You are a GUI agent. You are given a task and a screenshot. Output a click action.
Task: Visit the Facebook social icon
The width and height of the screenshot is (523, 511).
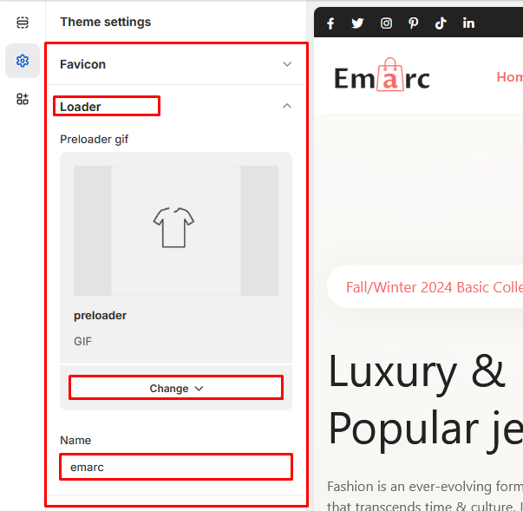pyautogui.click(x=330, y=23)
